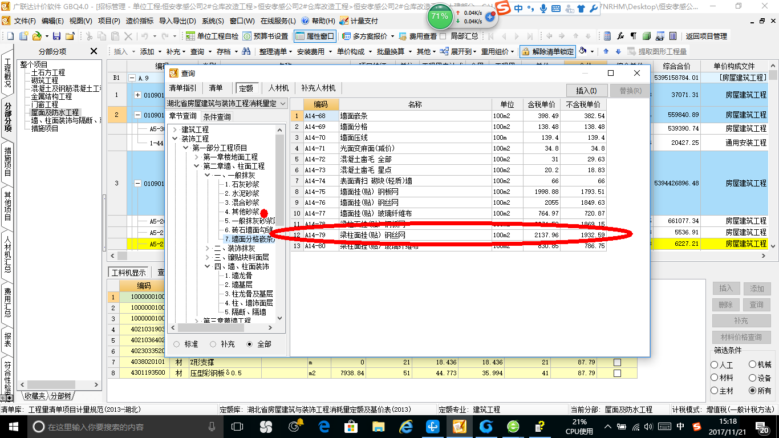
Task: Switch to the 条件查询 tab
Action: click(x=217, y=116)
